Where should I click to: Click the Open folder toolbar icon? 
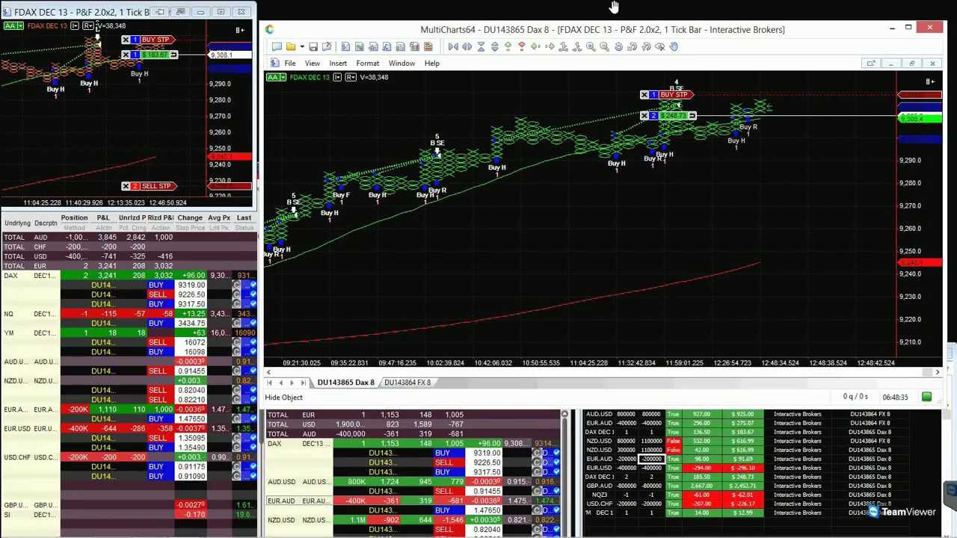click(x=291, y=46)
